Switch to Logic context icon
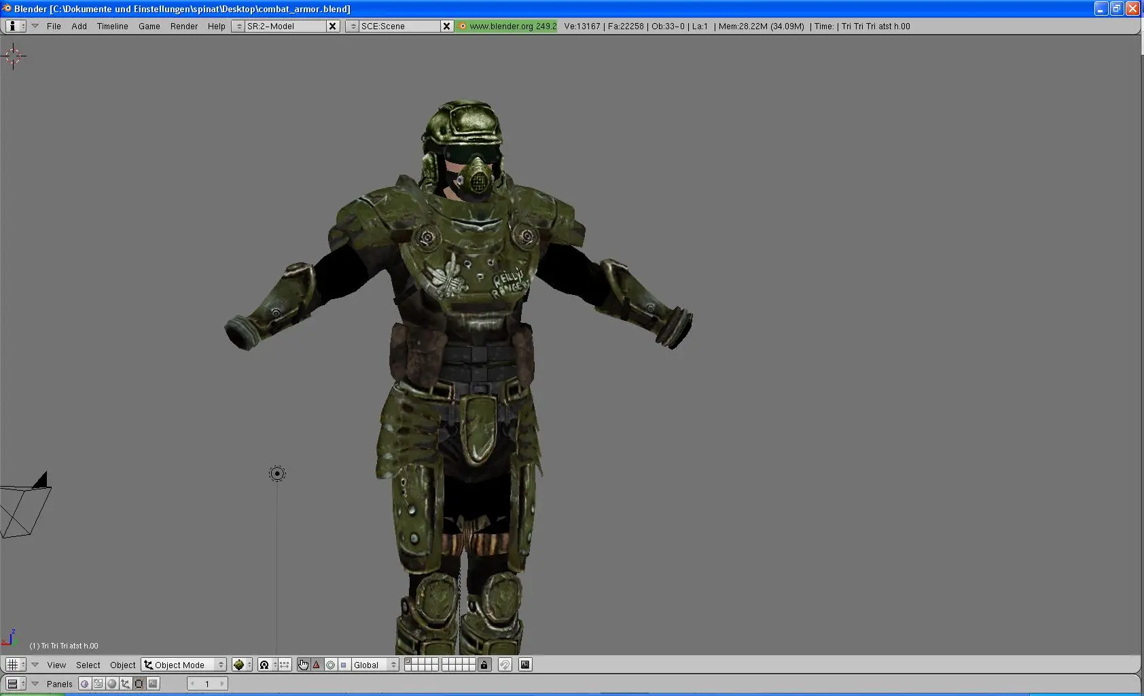1144x696 pixels. pos(85,684)
